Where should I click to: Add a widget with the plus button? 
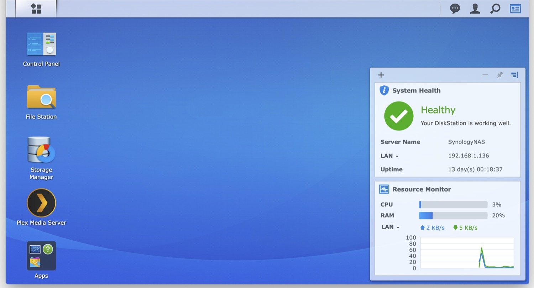(381, 75)
